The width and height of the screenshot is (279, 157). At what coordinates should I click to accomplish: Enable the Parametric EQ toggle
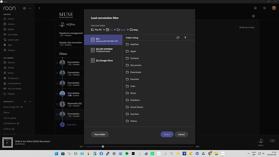(x=70, y=106)
